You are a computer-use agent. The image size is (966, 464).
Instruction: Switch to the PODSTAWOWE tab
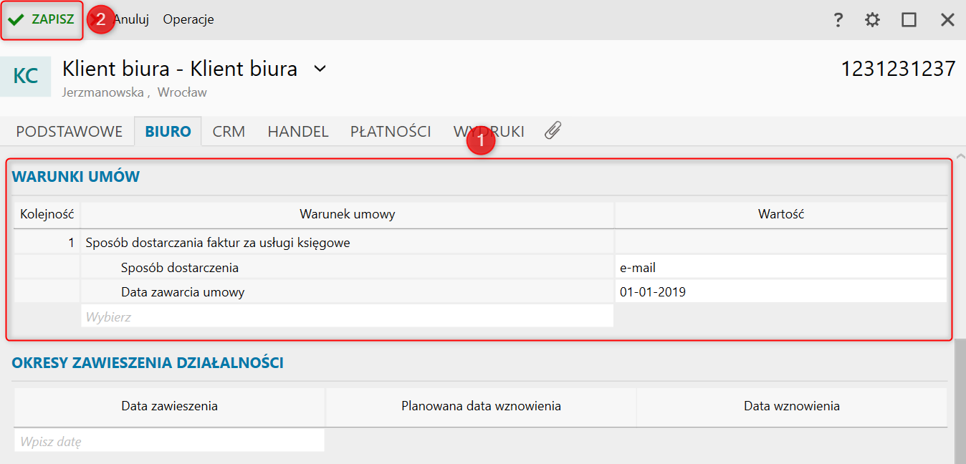70,132
